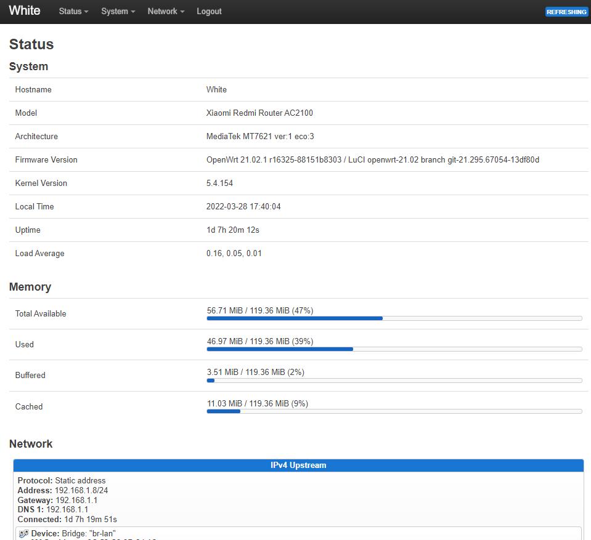
Task: Open the Network dropdown menu
Action: tap(166, 12)
